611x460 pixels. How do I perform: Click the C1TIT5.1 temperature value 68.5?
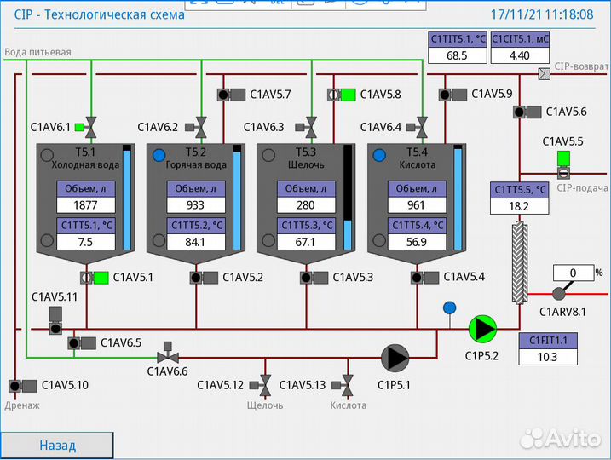click(x=458, y=55)
